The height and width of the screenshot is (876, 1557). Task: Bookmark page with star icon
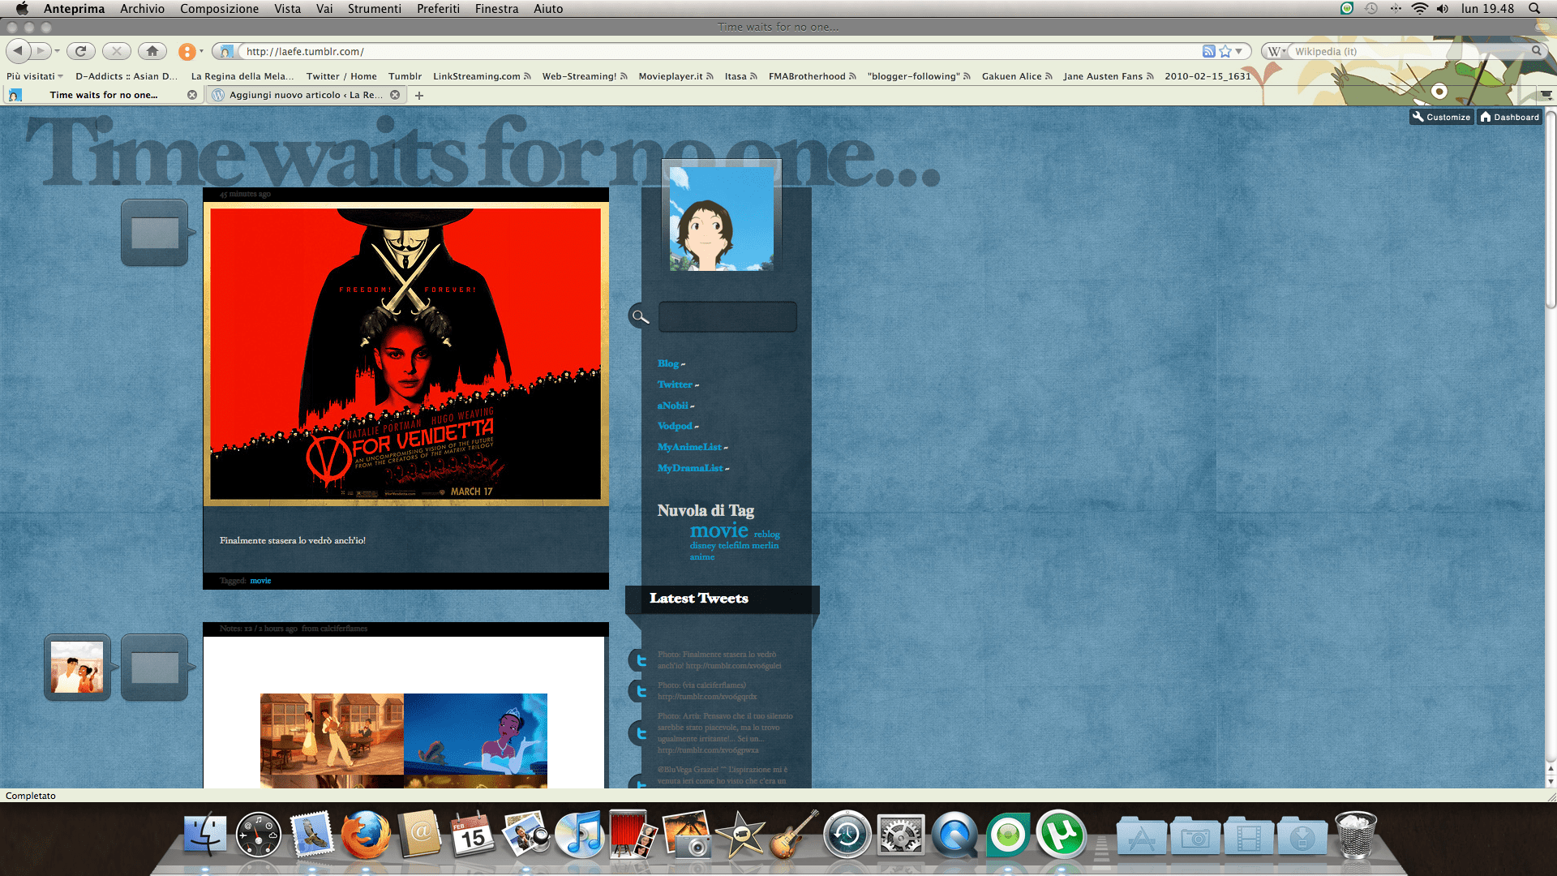1225,51
